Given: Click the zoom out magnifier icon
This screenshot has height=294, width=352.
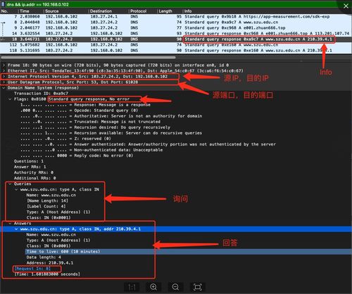Looking at the screenshot, I should [x=175, y=287].
